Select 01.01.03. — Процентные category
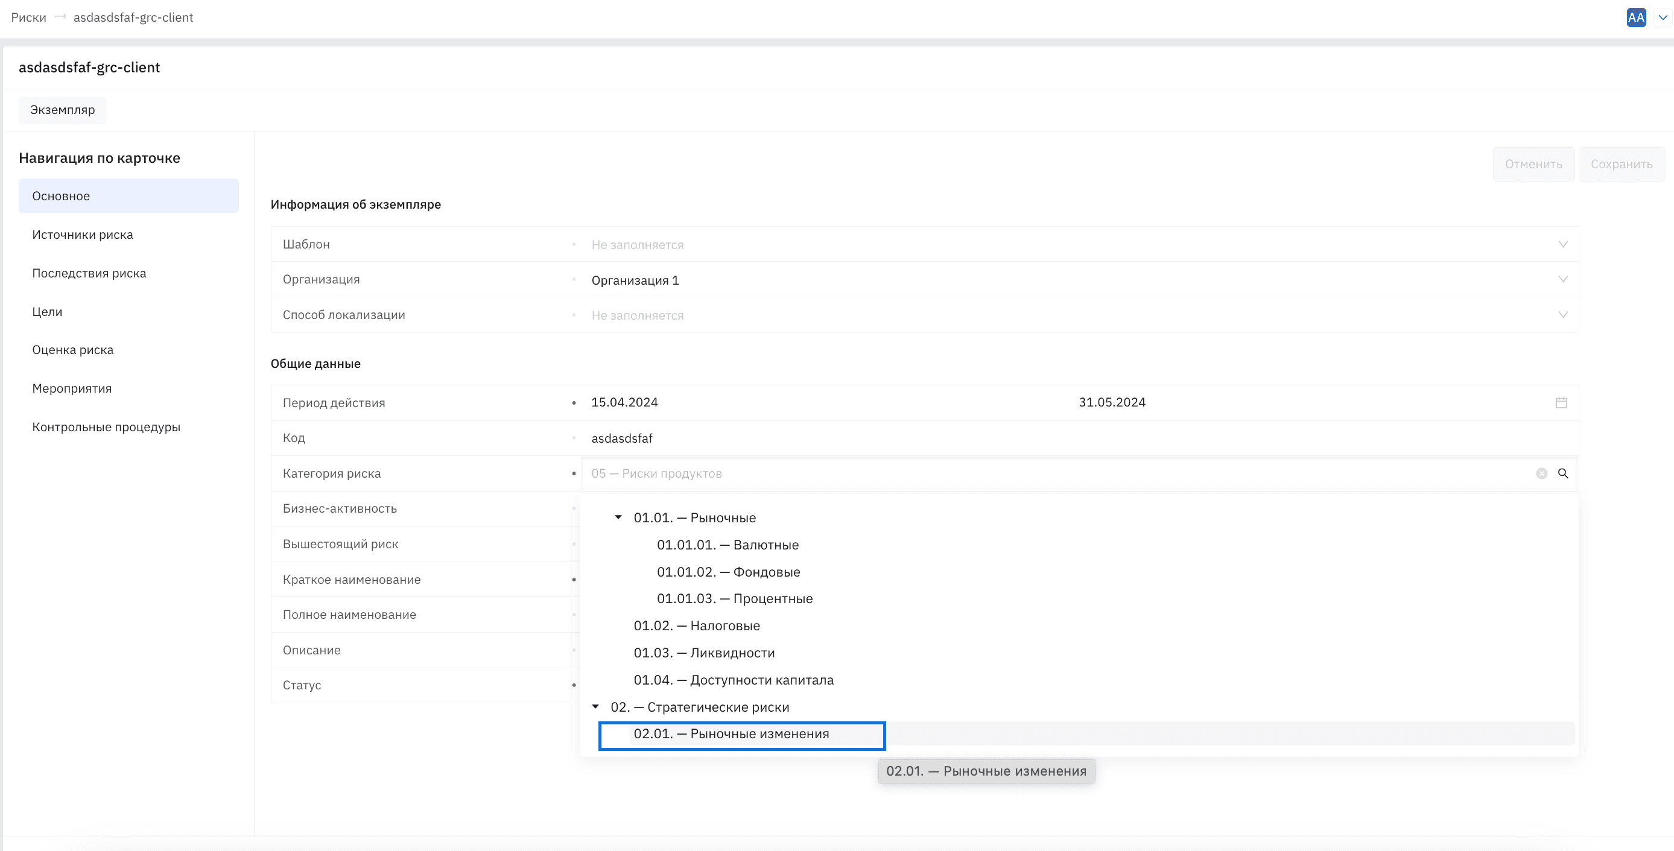 pyautogui.click(x=735, y=599)
